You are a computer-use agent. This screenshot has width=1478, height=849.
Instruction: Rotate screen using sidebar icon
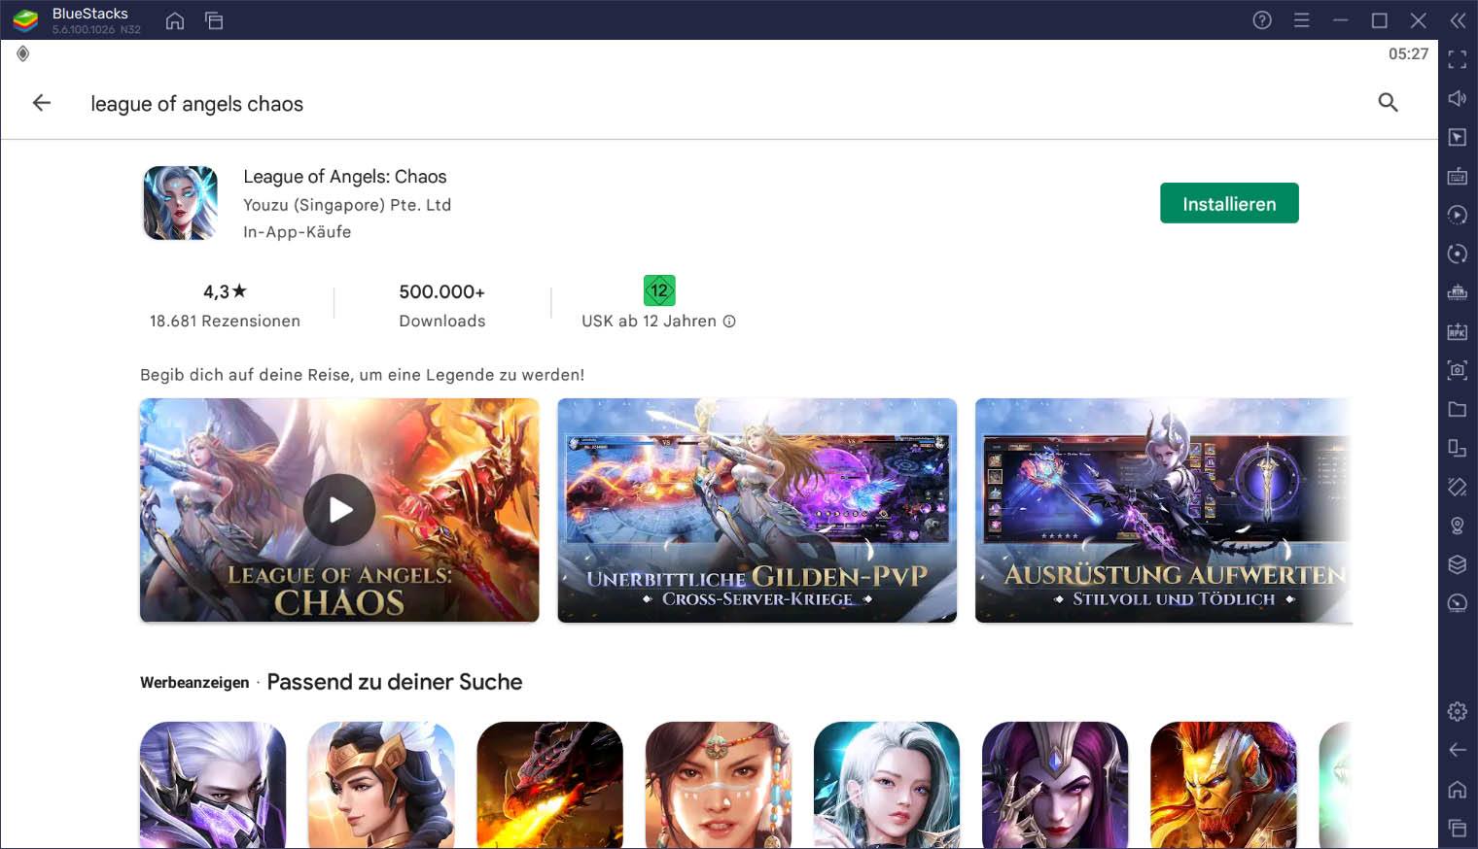point(1457,487)
